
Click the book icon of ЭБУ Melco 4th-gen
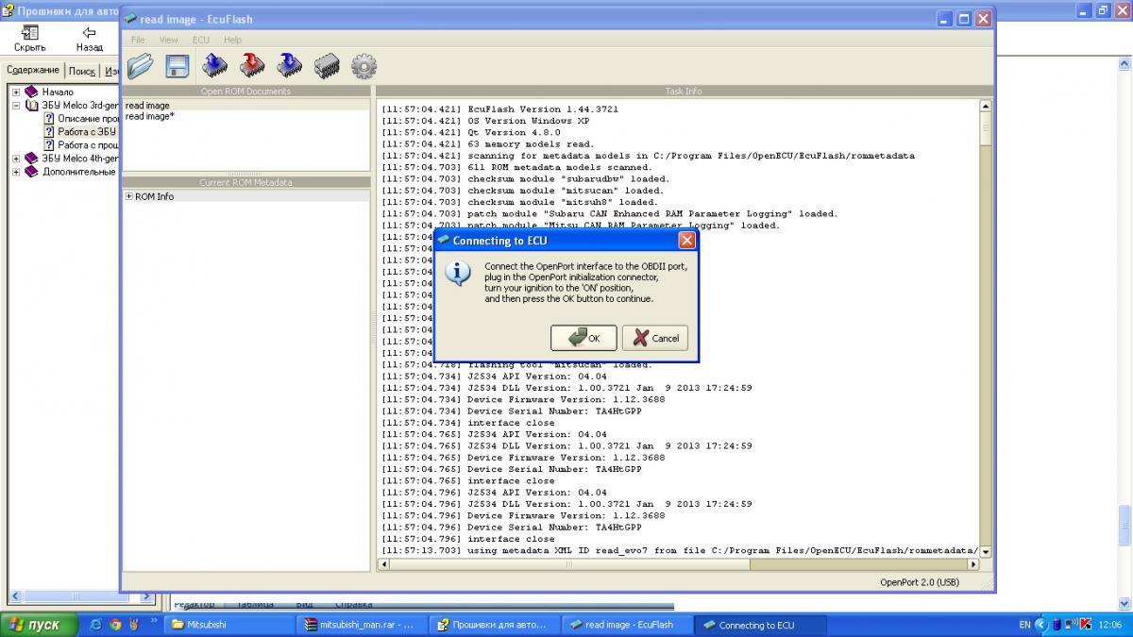pyautogui.click(x=32, y=159)
